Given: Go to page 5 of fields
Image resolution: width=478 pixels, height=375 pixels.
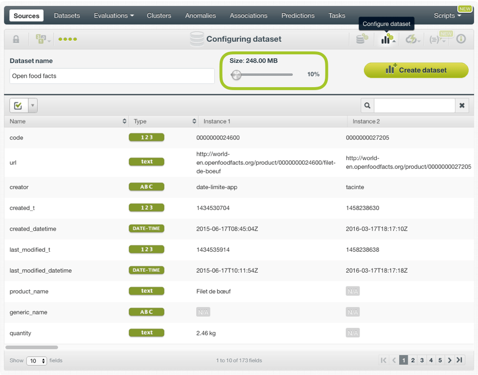Looking at the screenshot, I should 440,360.
